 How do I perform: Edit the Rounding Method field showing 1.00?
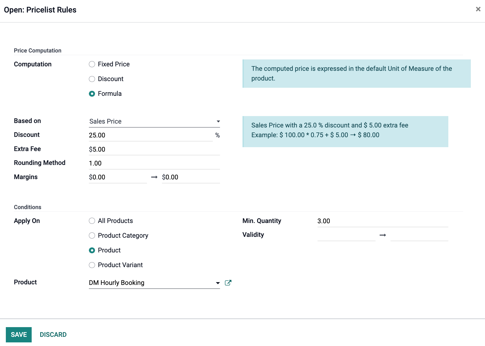point(154,163)
